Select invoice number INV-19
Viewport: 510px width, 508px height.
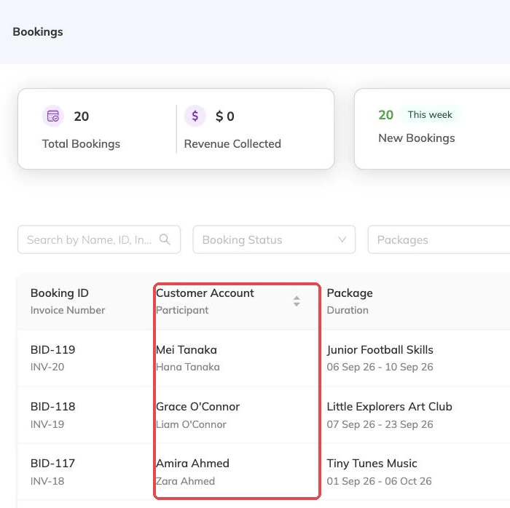[x=47, y=424]
